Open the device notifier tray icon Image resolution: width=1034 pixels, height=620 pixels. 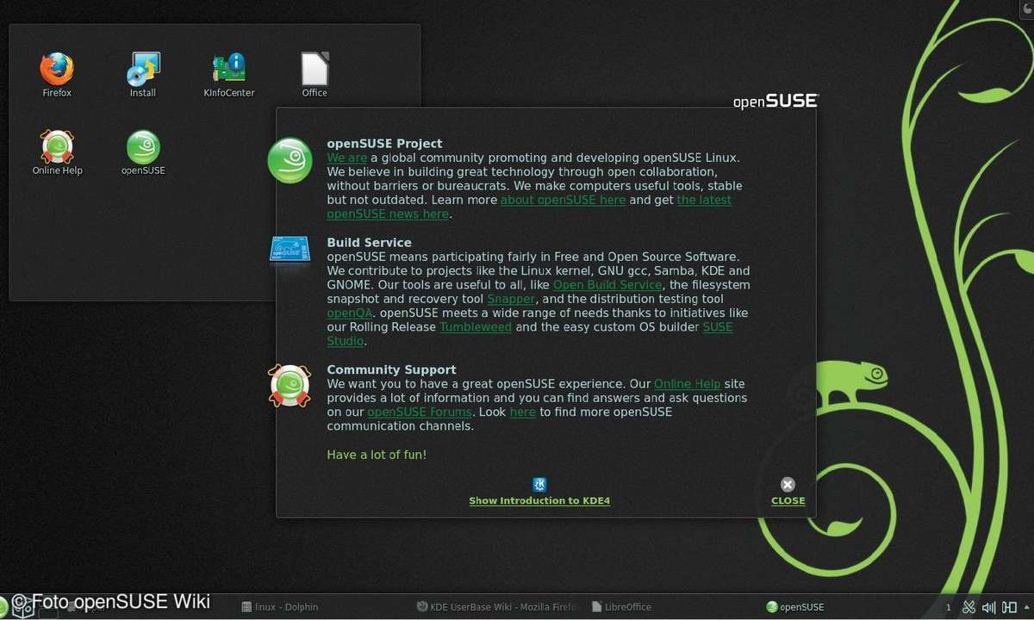point(1007,607)
